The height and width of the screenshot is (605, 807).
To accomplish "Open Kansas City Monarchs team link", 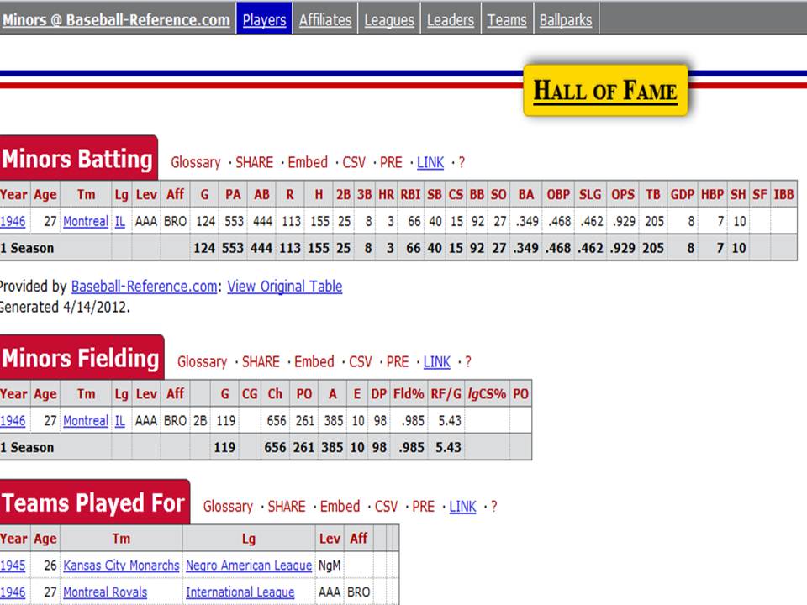I will pyautogui.click(x=121, y=566).
